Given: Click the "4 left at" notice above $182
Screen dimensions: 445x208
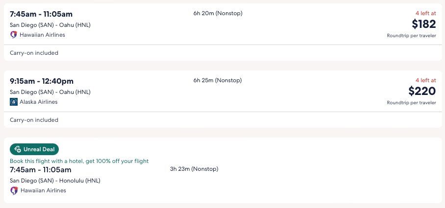Looking at the screenshot, I should (x=425, y=13).
